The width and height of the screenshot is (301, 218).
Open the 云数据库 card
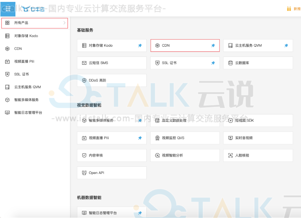coord(258,63)
